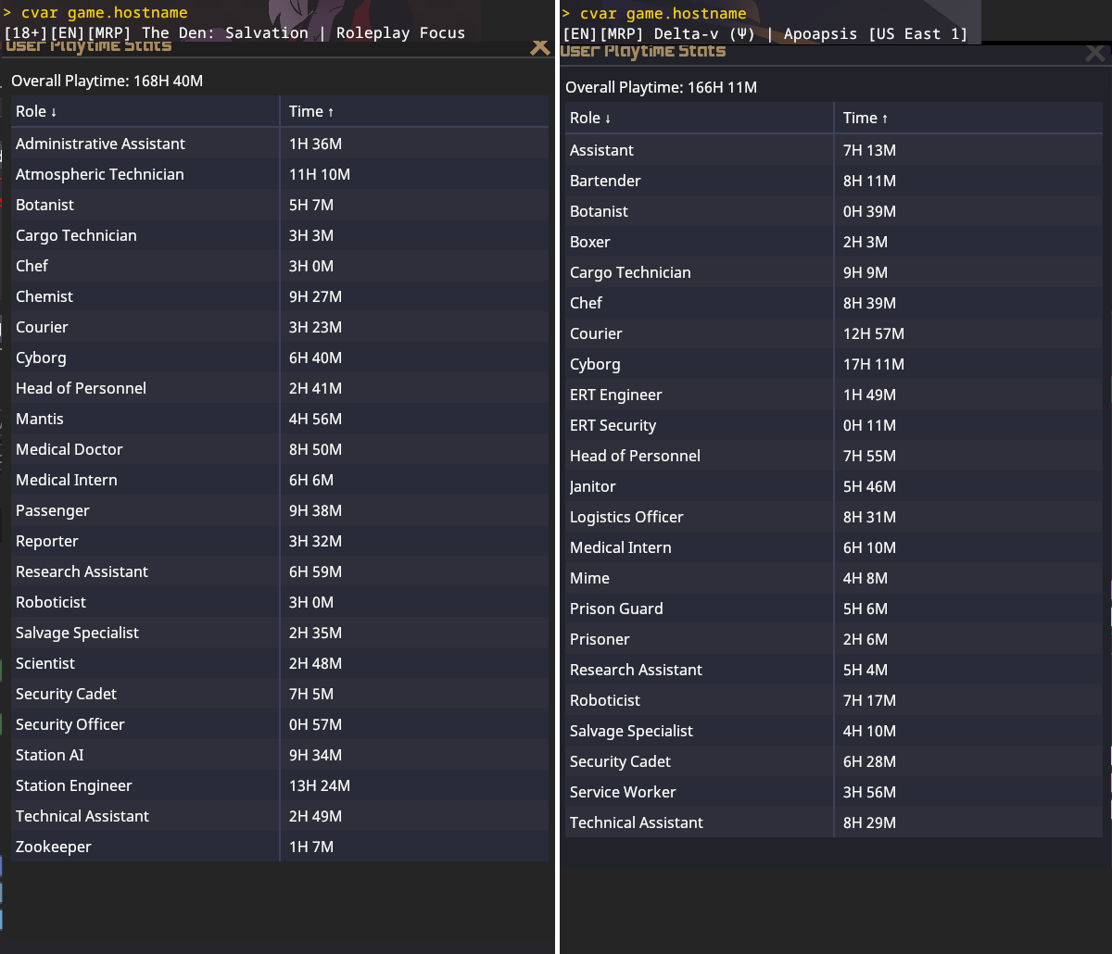Sort right table by Time header
1112x954 pixels.
(x=866, y=118)
